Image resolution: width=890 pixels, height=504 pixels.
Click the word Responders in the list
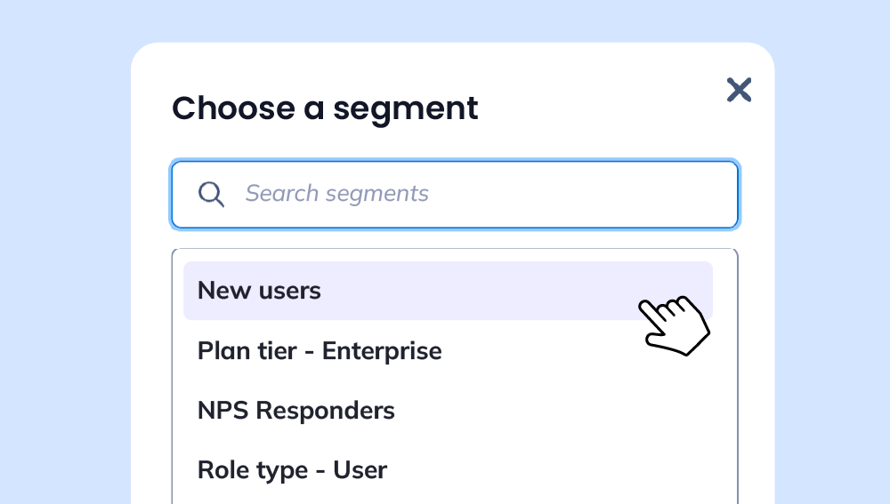coord(325,411)
